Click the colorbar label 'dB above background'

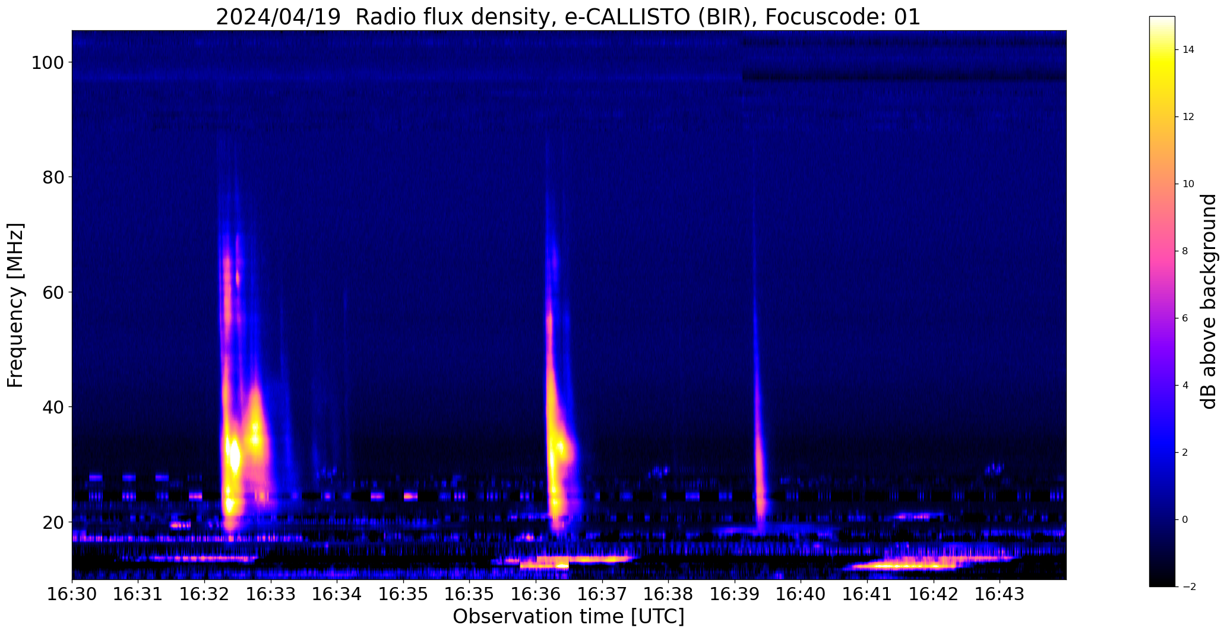[x=1209, y=301]
